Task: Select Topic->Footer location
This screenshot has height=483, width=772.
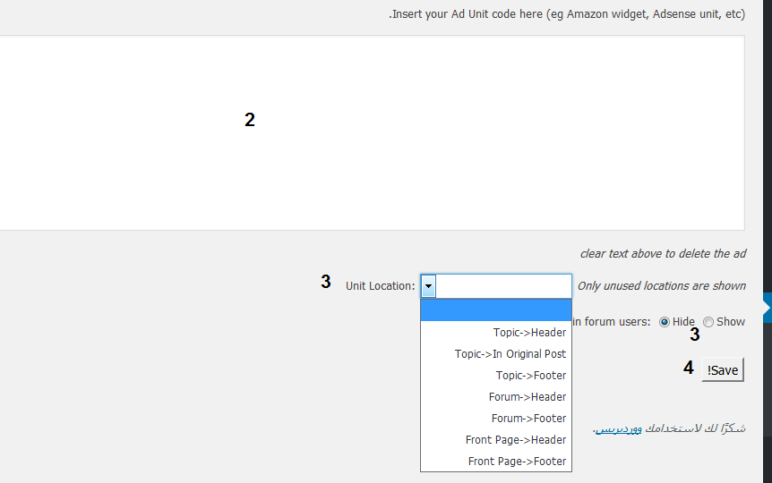Action: (531, 376)
